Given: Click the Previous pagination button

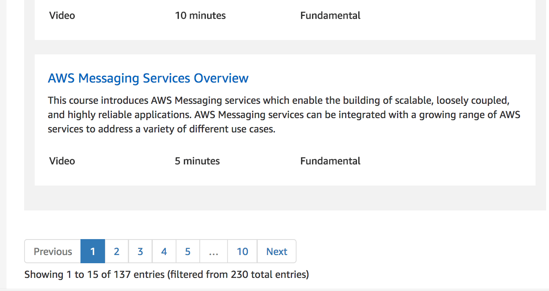Looking at the screenshot, I should tap(53, 251).
